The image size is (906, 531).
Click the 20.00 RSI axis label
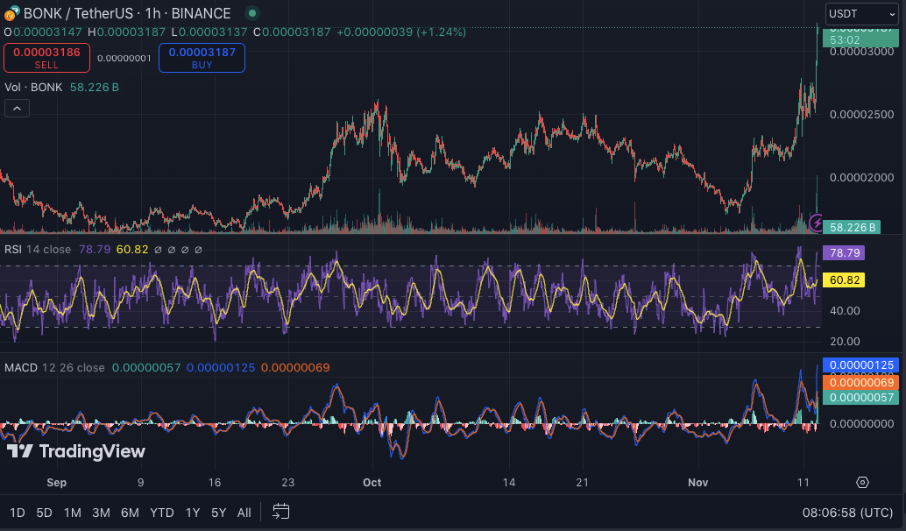(845, 342)
